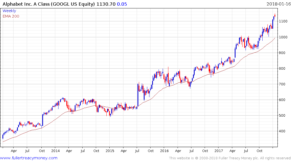Click the date 2018-01-16
Viewport: 291px width, 162px height.
[x=279, y=4]
